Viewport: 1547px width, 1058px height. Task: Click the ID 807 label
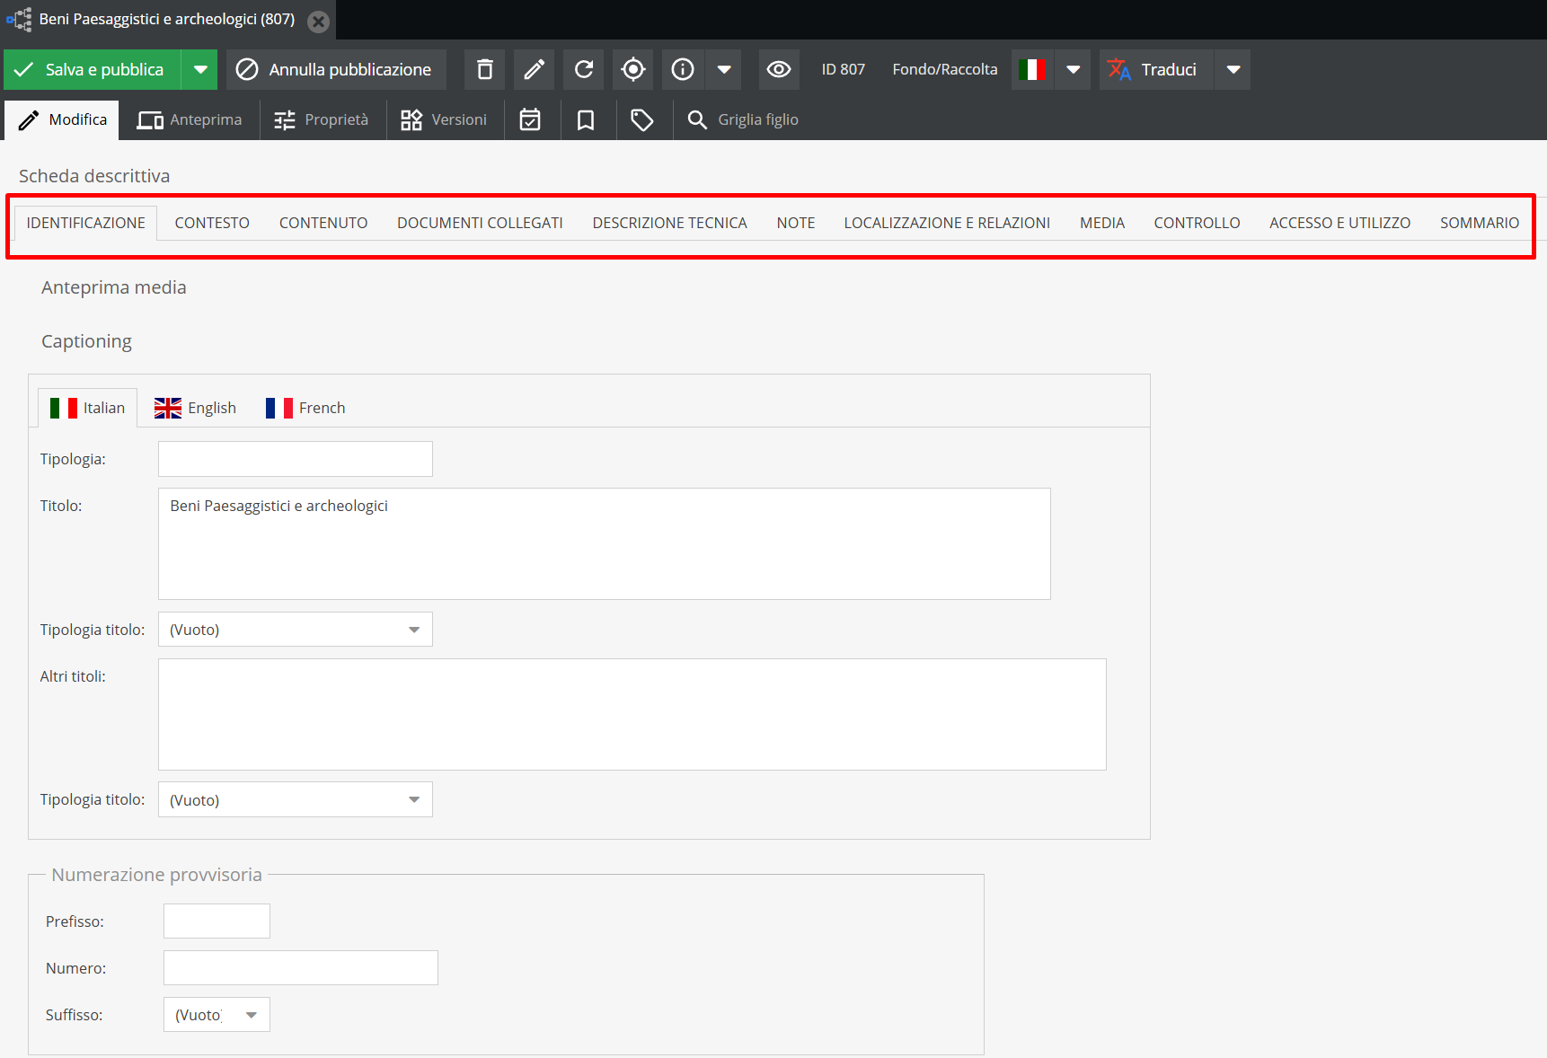[x=843, y=69]
